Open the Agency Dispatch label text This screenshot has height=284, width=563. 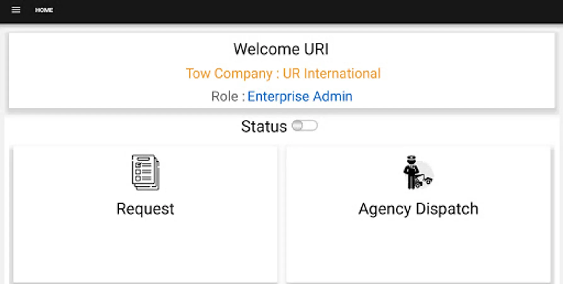click(418, 209)
